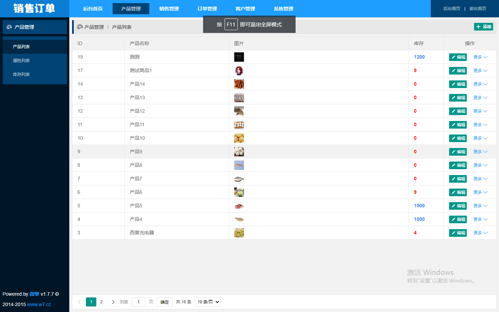Click the 编辑 pencil button for 产品14

pyautogui.click(x=458, y=84)
